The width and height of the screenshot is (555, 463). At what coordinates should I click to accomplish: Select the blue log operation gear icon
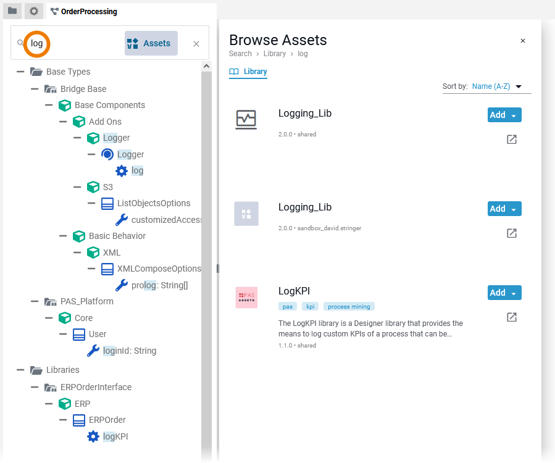click(x=122, y=171)
